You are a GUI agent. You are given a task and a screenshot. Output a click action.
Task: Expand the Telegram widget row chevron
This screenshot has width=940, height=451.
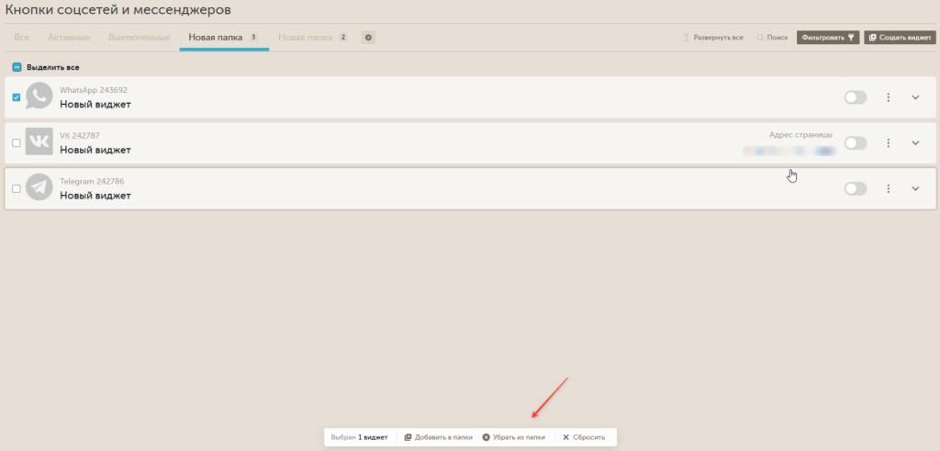(x=915, y=188)
